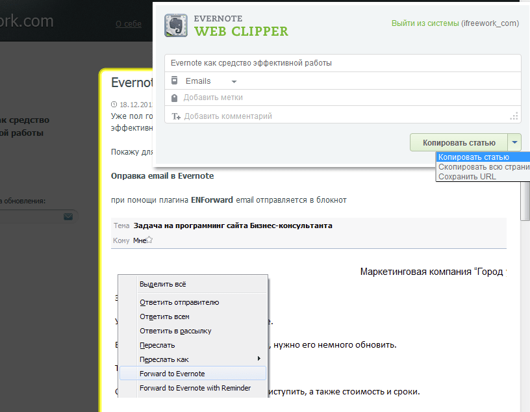Choose Сохранить URL option
The width and height of the screenshot is (530, 412).
[x=483, y=177]
